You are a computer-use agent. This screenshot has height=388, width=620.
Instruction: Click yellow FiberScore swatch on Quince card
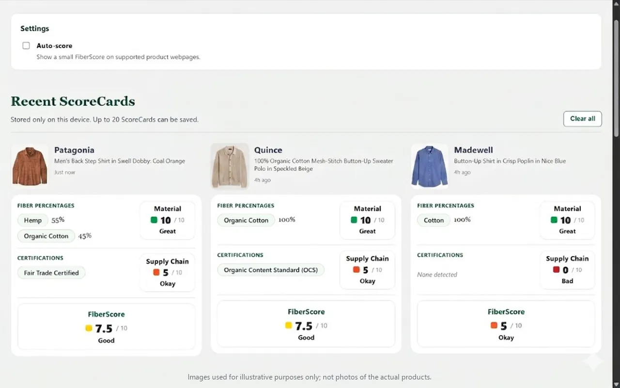point(289,325)
